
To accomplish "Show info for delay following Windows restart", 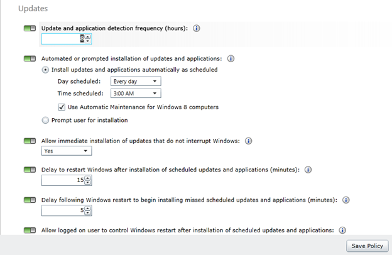I will pos(346,200).
